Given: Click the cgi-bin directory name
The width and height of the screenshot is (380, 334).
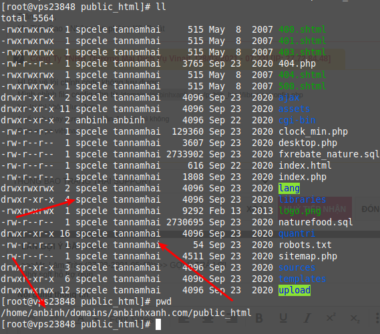Looking at the screenshot, I should [x=297, y=120].
